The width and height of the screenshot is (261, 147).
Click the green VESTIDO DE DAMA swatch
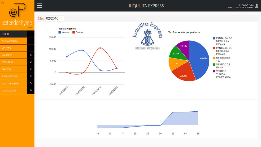click(x=214, y=65)
